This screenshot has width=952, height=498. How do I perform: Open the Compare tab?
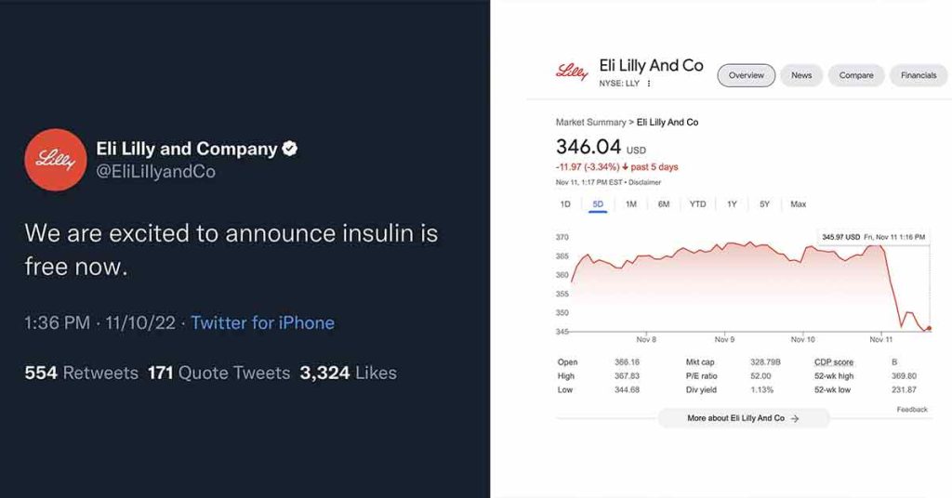coord(856,75)
